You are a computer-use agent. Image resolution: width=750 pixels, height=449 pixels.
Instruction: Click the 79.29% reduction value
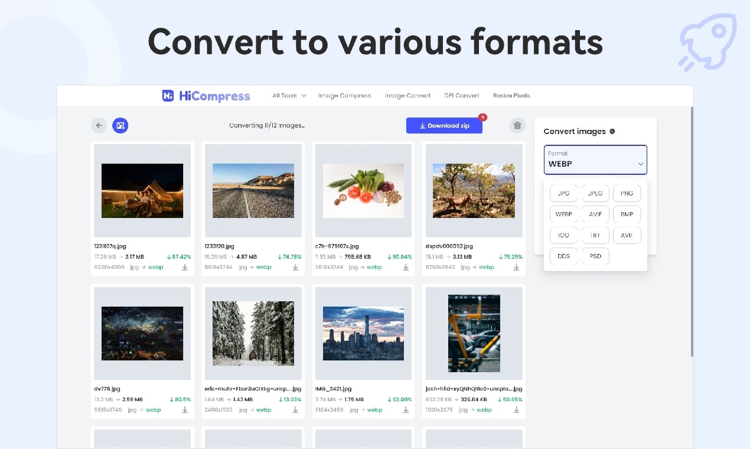tap(510, 257)
